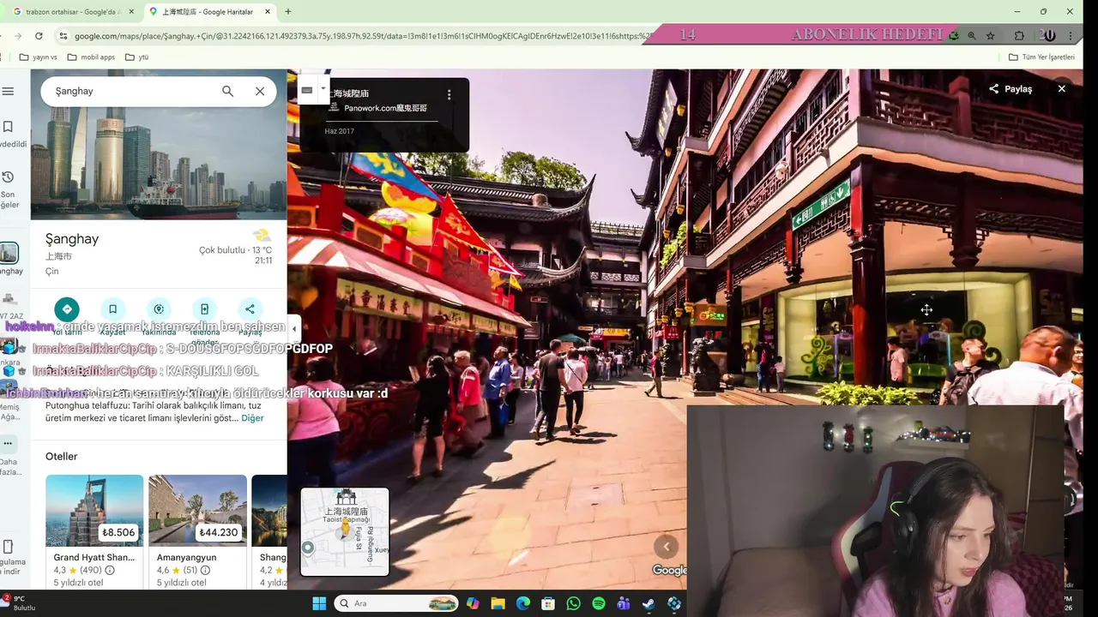Screen dimensions: 1098x617
Task: Click the send to phone button
Action: click(204, 309)
